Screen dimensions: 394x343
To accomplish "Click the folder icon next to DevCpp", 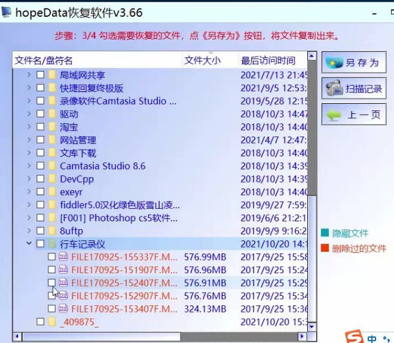I will point(52,179).
